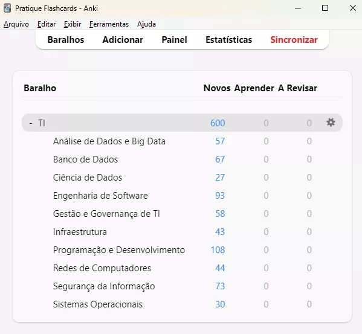Screen dimensions: 362x334
Task: Select the Segurança da Informação deck
Action: tap(104, 286)
